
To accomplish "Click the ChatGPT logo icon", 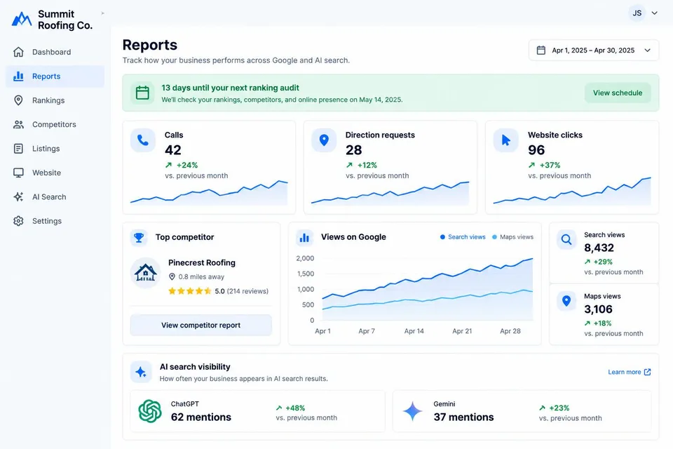I will 150,411.
